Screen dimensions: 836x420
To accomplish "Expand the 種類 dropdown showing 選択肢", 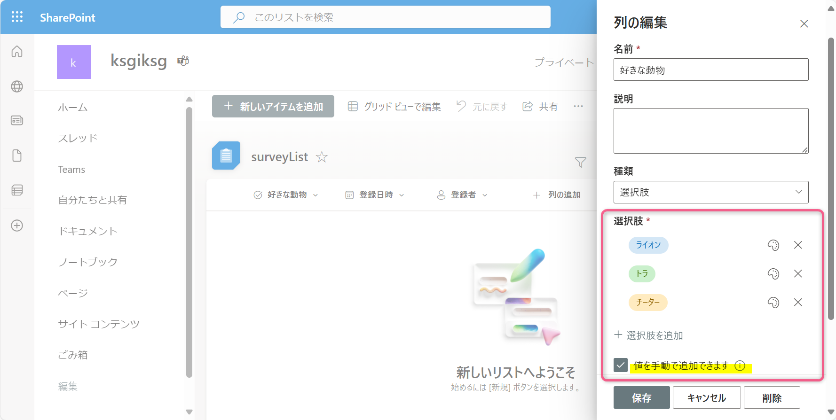I will click(x=711, y=192).
